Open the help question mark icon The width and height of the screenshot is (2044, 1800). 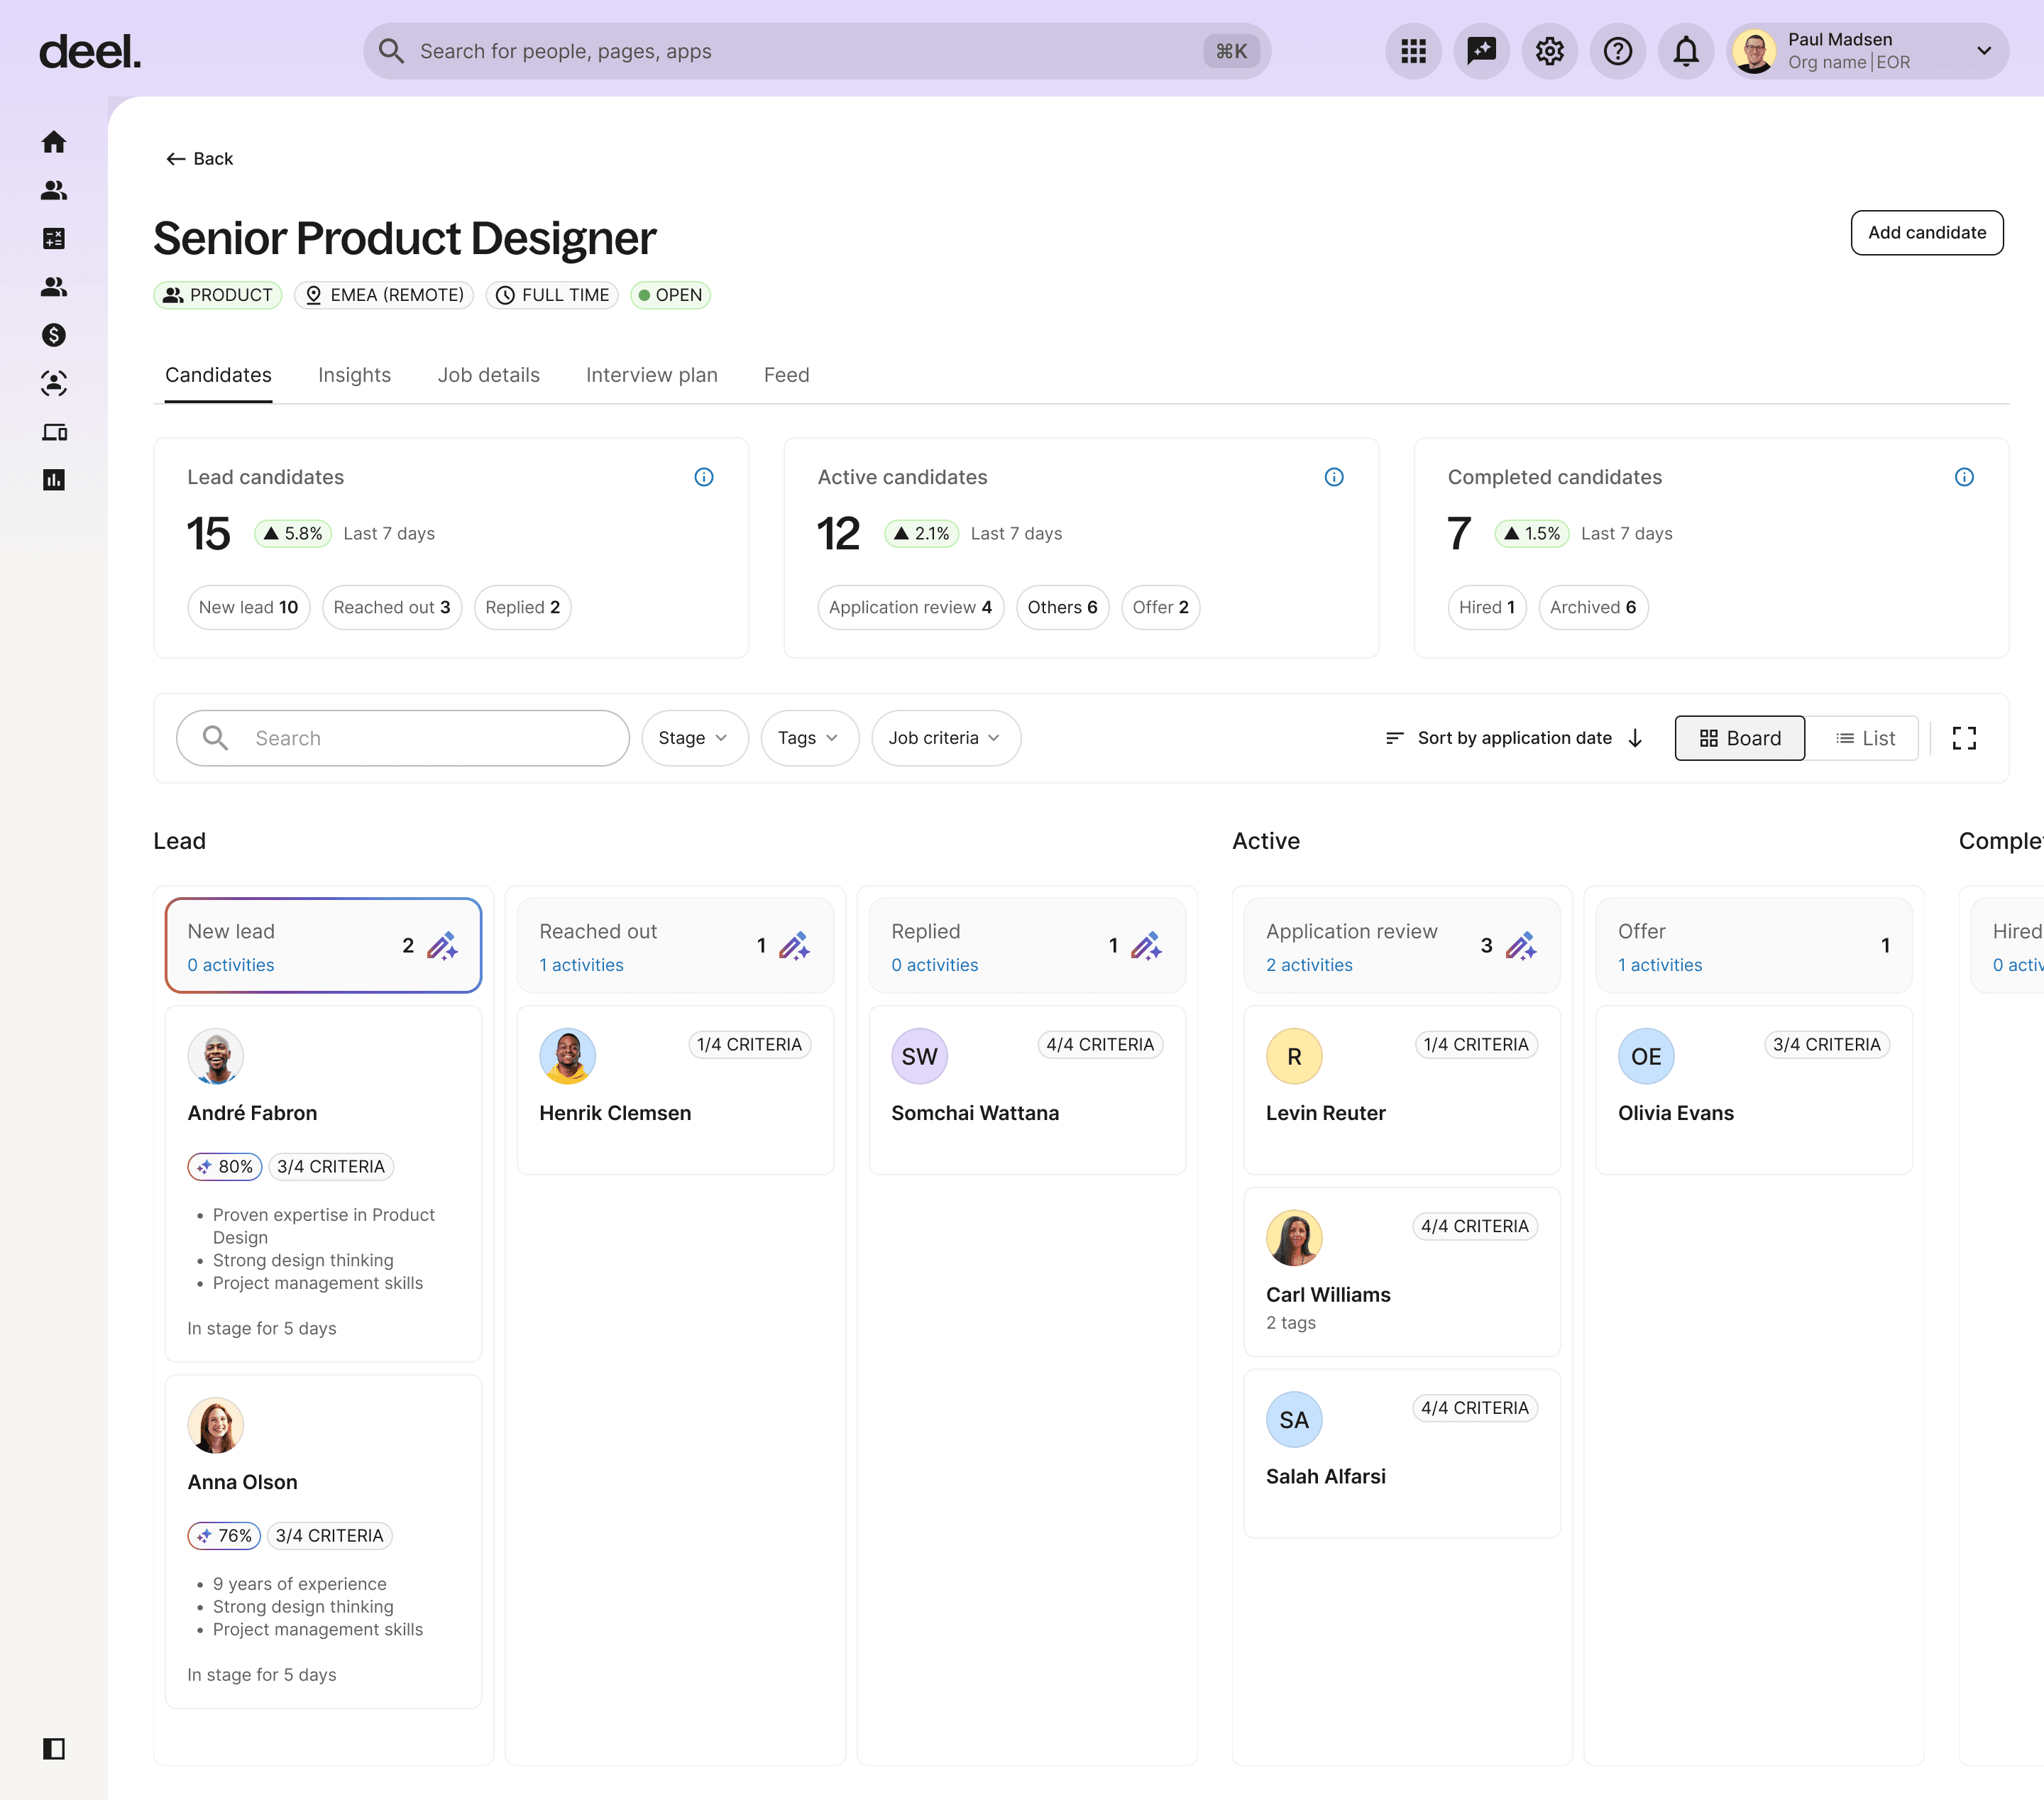tap(1617, 51)
